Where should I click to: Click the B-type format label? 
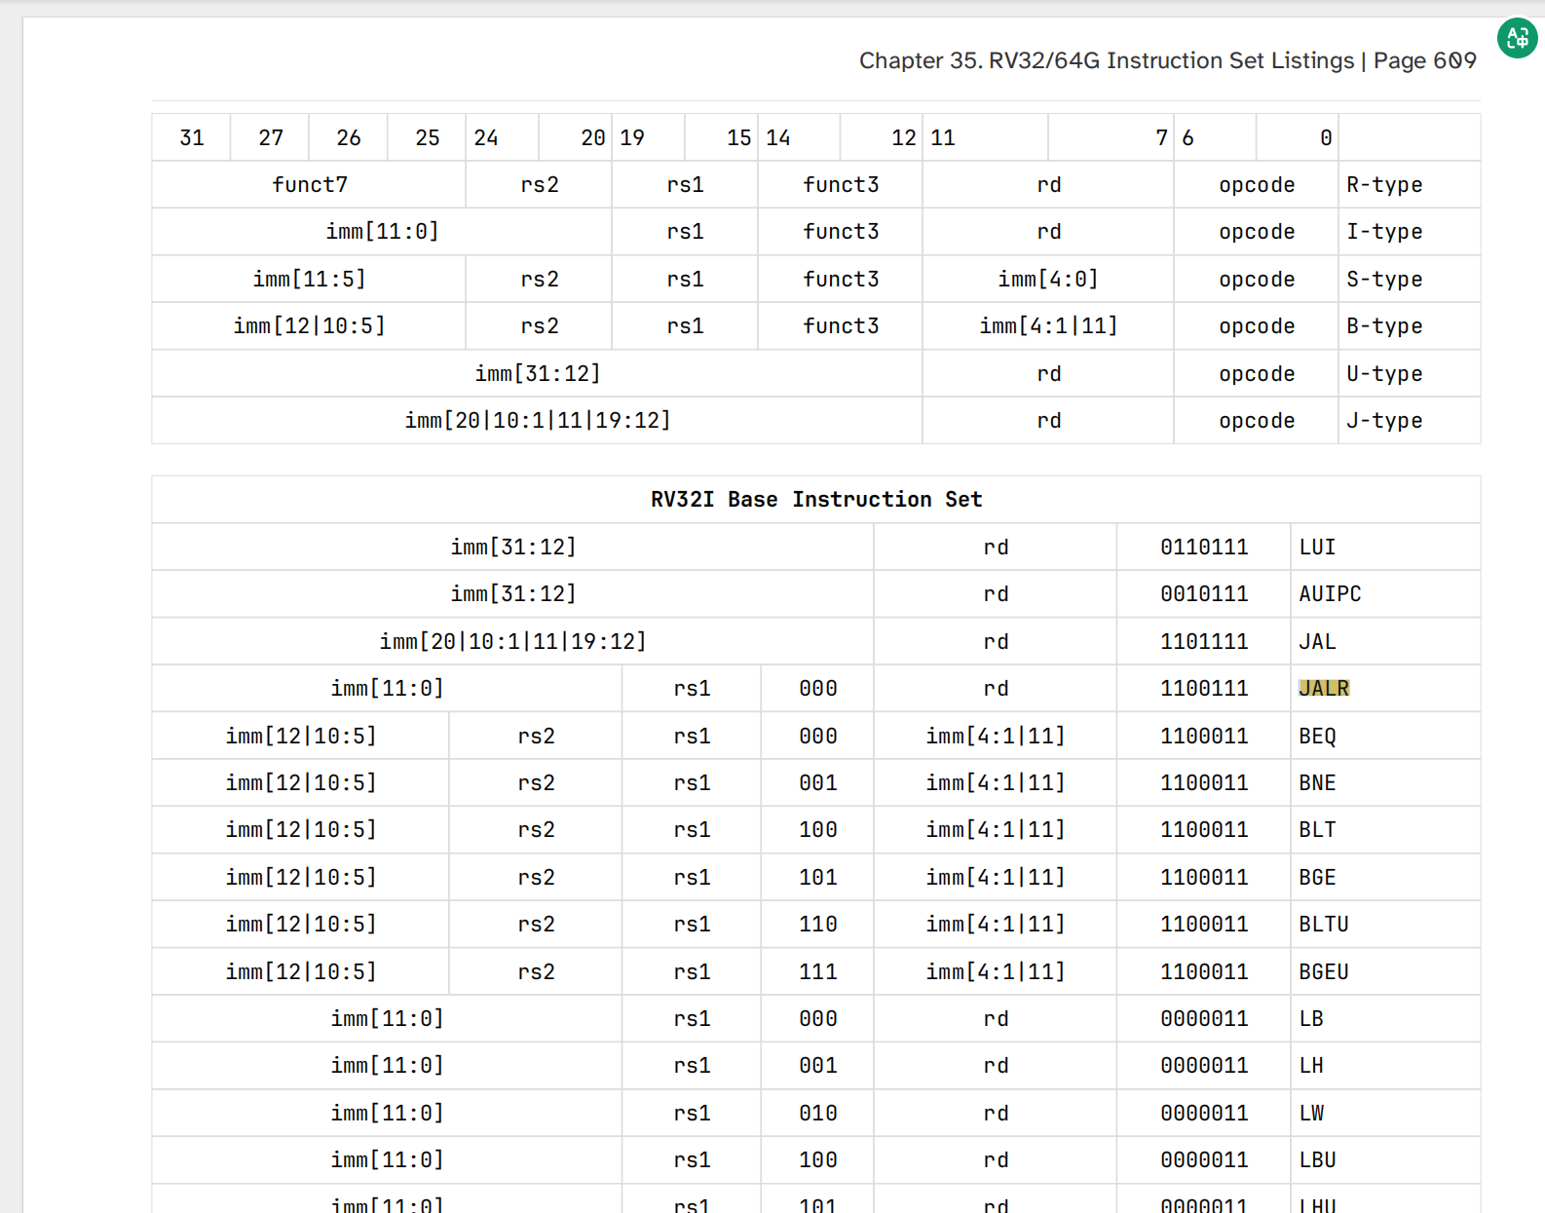[x=1384, y=325]
